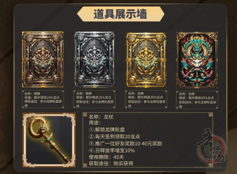The height and width of the screenshot is (174, 237).
Task: Click the 名称:龙杖 text line
Action: pos(101,117)
